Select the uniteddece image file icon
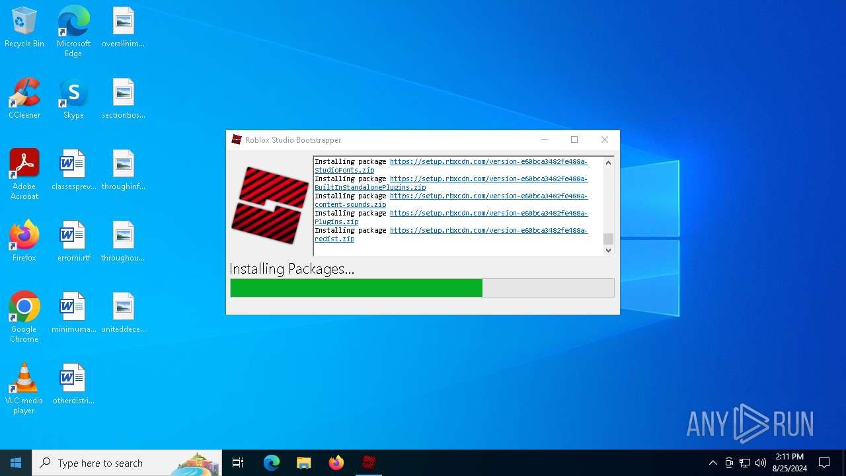This screenshot has height=476, width=846. click(123, 313)
